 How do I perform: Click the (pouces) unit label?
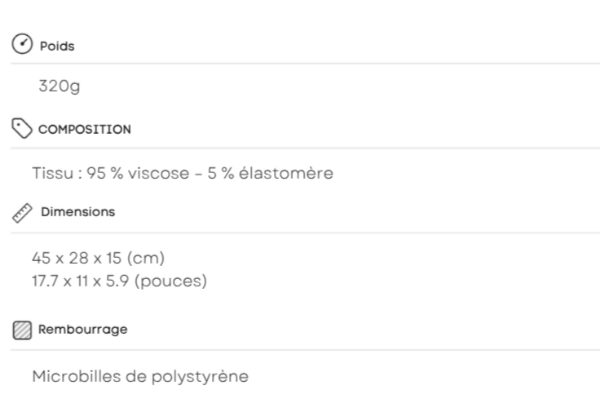tap(170, 282)
